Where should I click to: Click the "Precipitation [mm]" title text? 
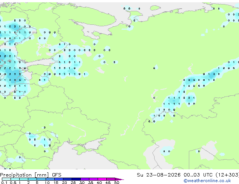tap(25, 175)
